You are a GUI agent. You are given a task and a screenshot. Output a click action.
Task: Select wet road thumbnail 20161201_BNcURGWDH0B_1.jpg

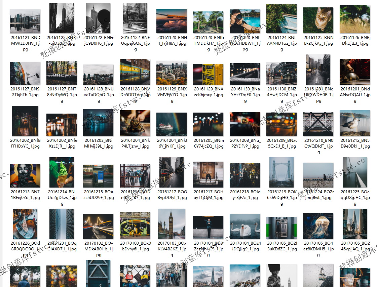(318, 70)
